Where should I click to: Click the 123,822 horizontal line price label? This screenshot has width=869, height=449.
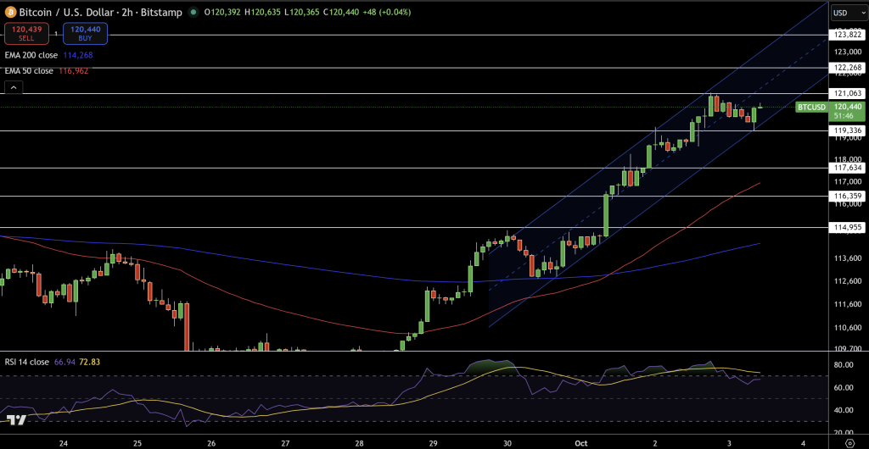[x=848, y=35]
